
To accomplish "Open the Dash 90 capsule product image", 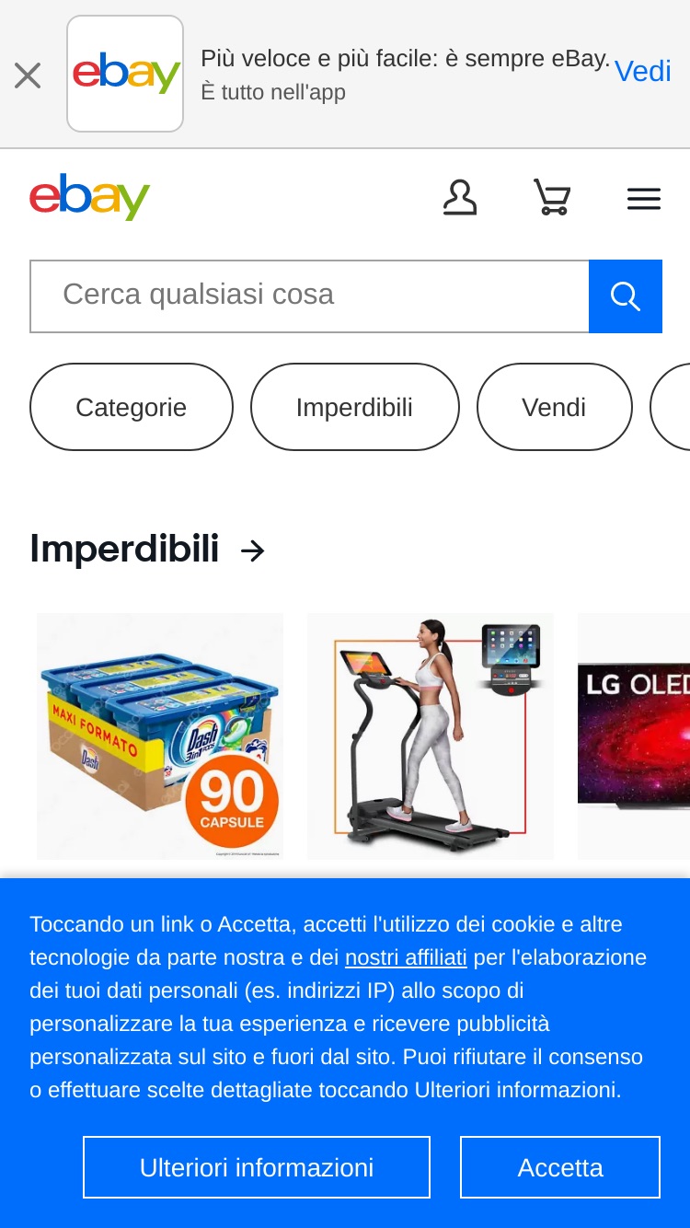I will (160, 736).
